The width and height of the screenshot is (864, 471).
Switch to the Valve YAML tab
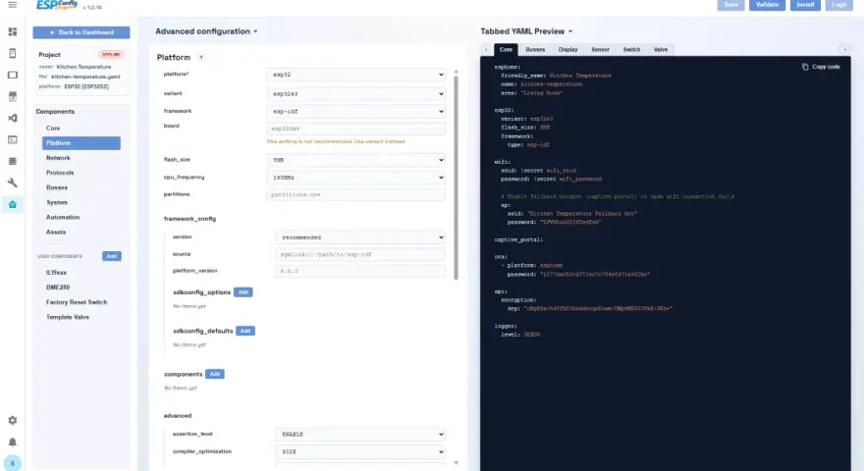(660, 50)
